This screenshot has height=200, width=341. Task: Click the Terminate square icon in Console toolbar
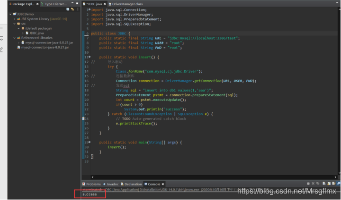(x=308, y=183)
